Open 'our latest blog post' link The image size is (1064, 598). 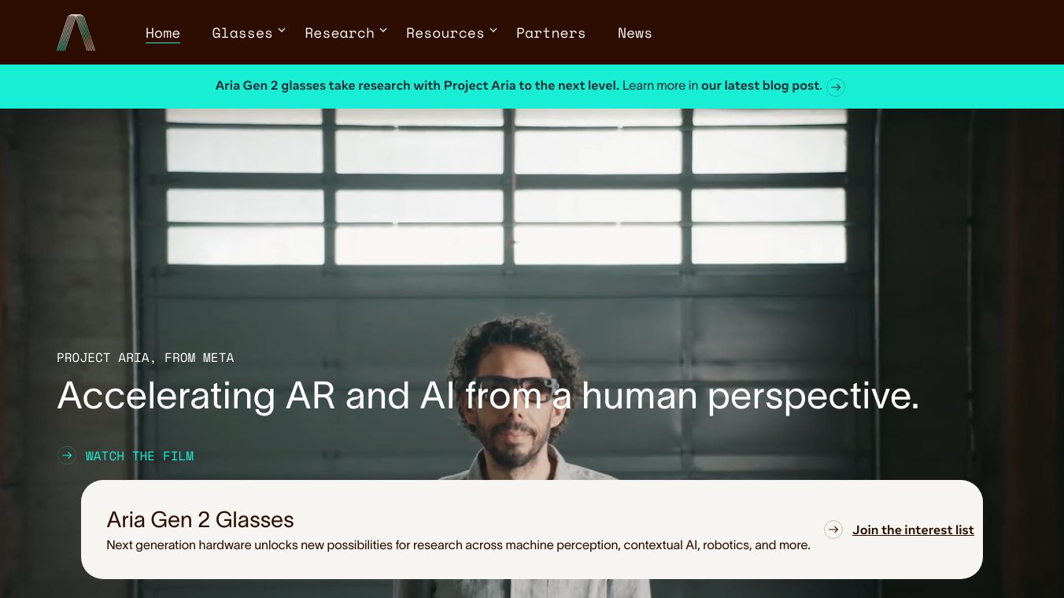coord(761,86)
